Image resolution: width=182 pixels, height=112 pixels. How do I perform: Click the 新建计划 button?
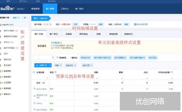pos(42,65)
